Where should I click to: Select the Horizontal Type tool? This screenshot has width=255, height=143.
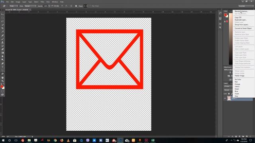pos(2,67)
